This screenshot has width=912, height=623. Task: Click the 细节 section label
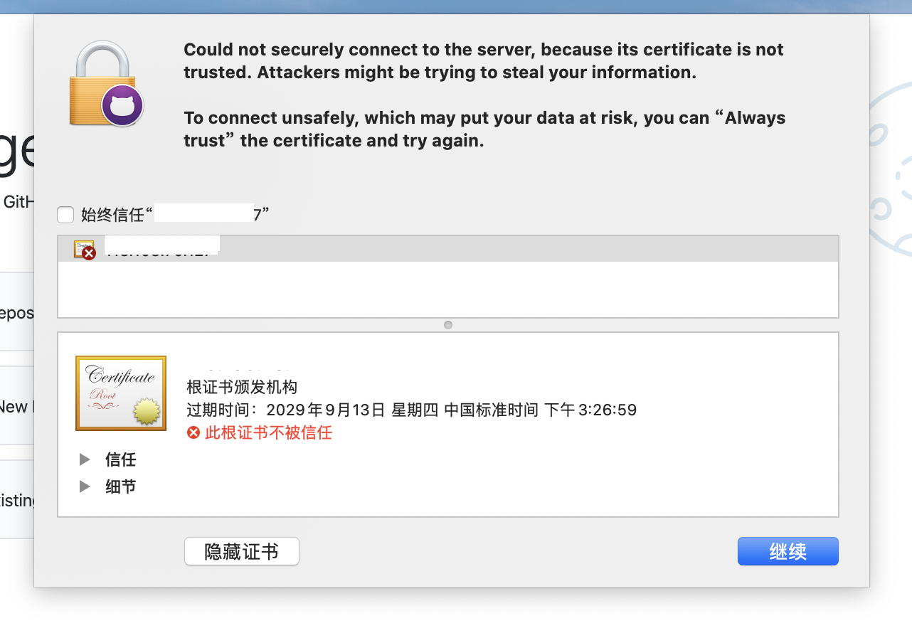pyautogui.click(x=120, y=486)
